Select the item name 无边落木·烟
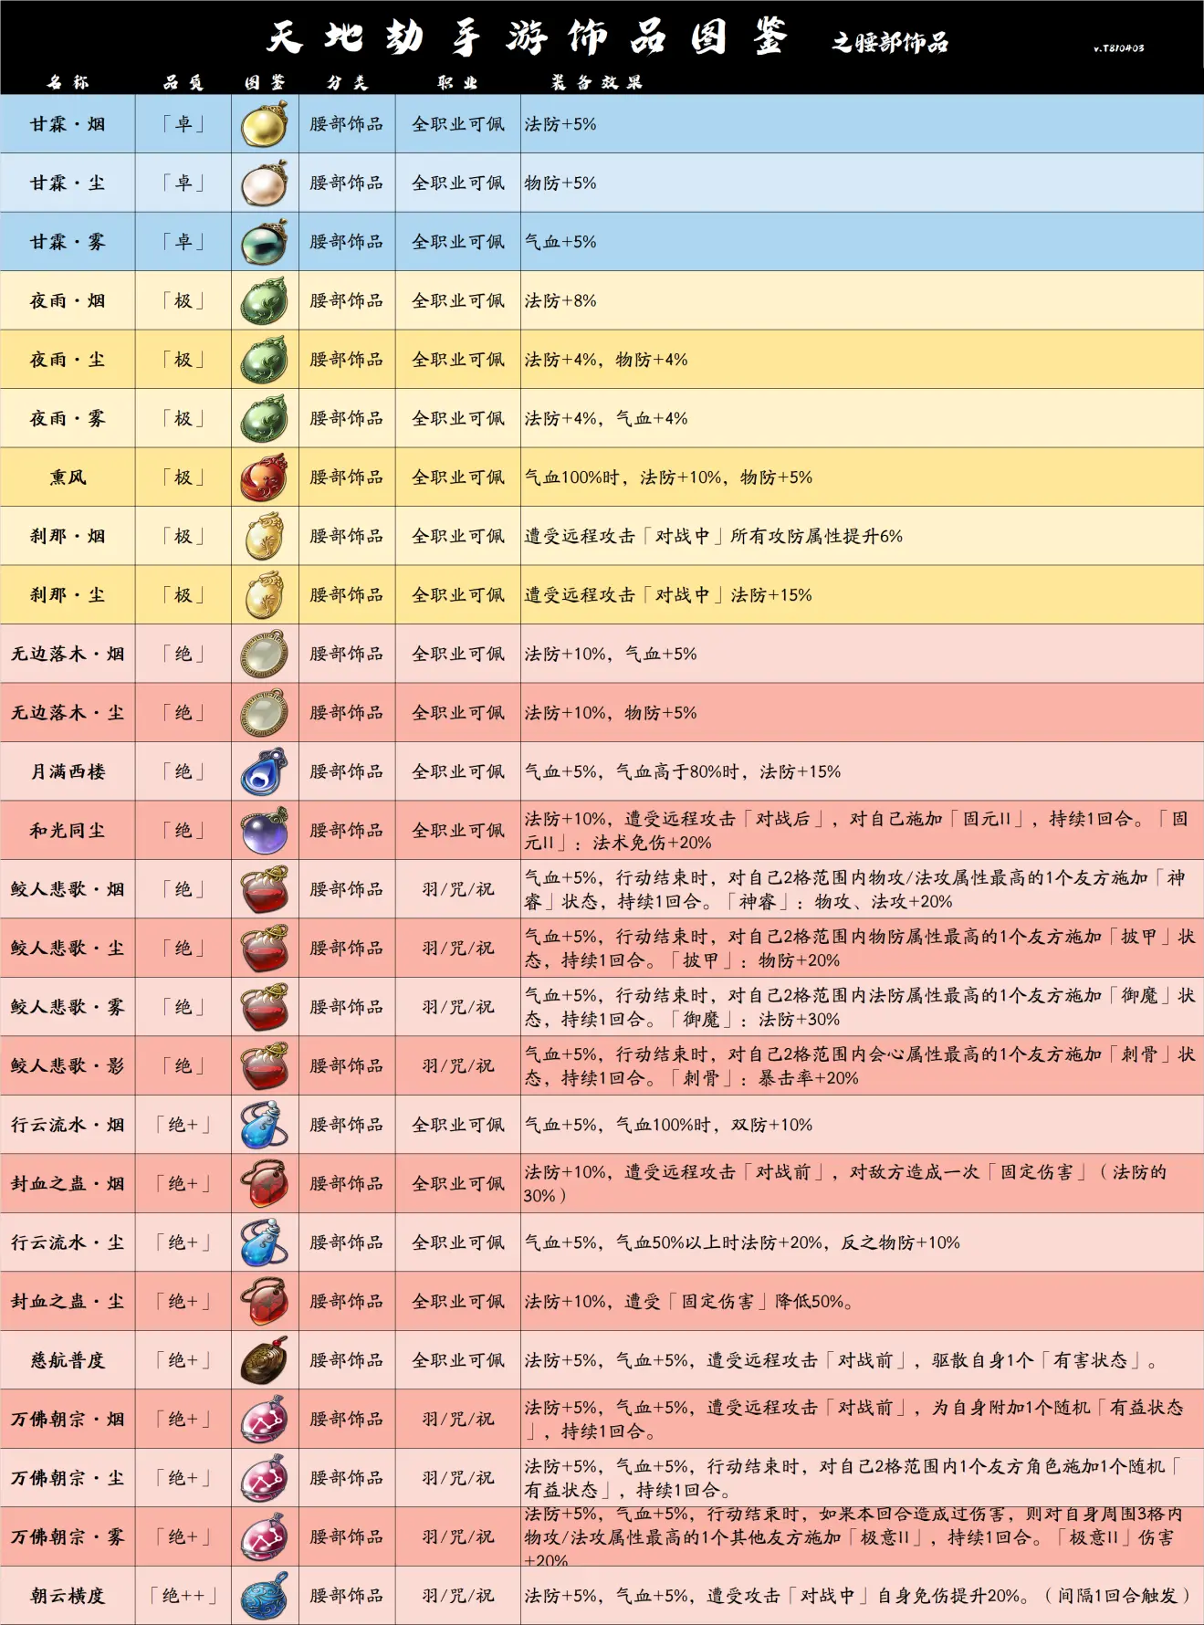Viewport: 1204px width, 1625px height. pyautogui.click(x=68, y=654)
